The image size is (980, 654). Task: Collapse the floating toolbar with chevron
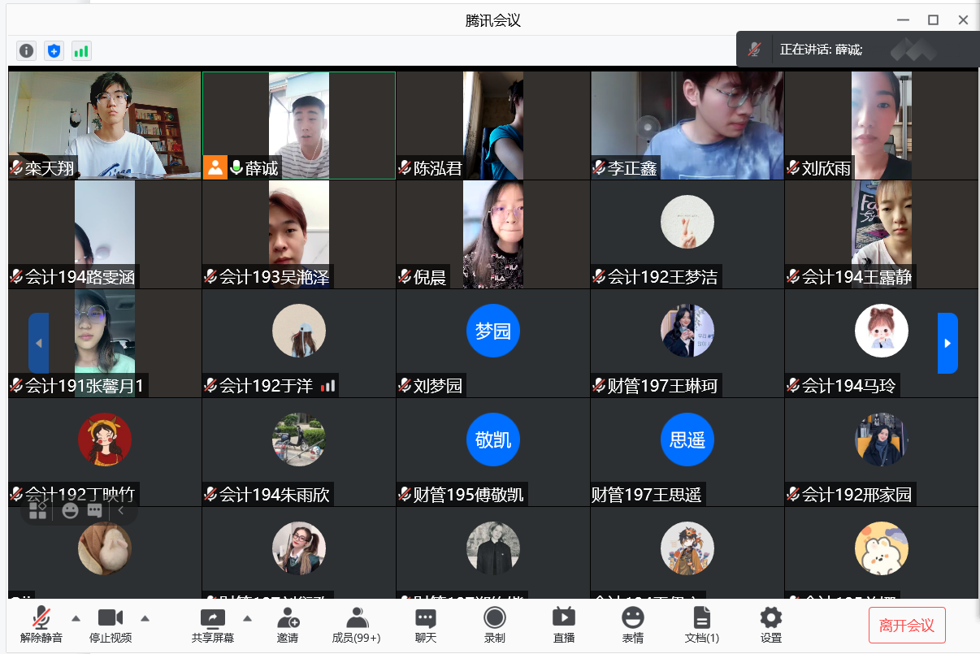(121, 510)
